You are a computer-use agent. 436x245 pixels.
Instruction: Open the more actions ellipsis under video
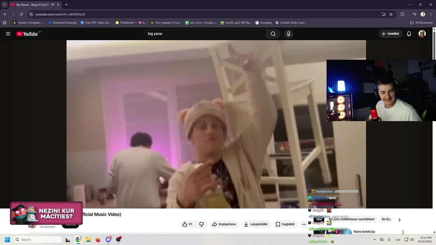pyautogui.click(x=304, y=224)
